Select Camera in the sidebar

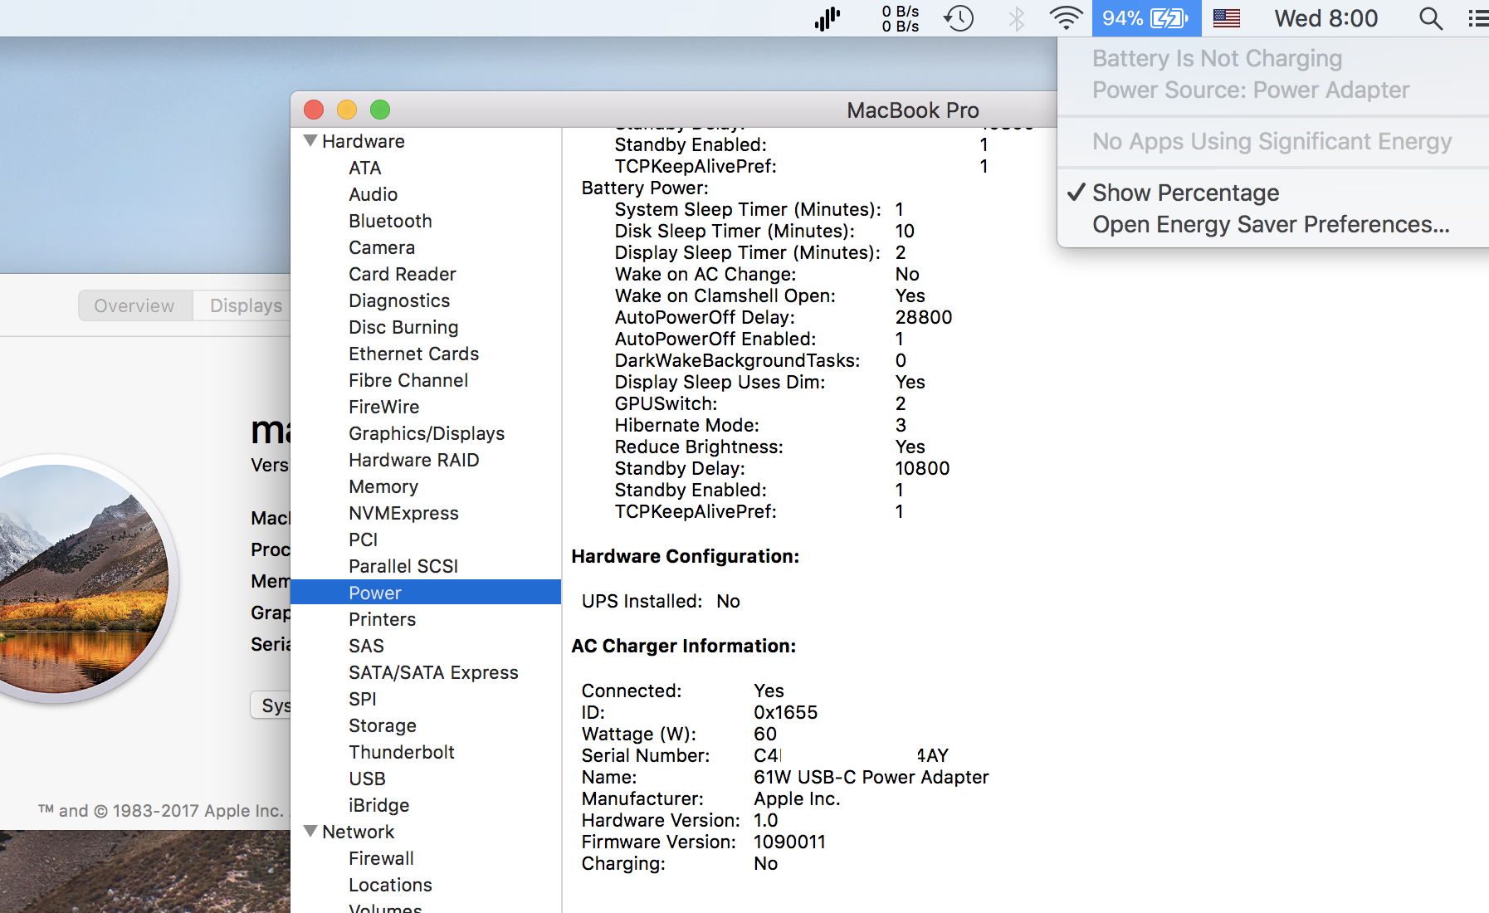(x=382, y=247)
